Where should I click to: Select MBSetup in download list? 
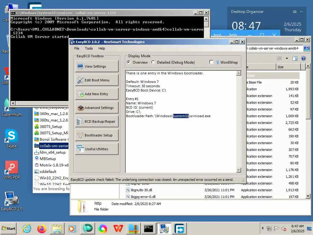tap(45, 159)
